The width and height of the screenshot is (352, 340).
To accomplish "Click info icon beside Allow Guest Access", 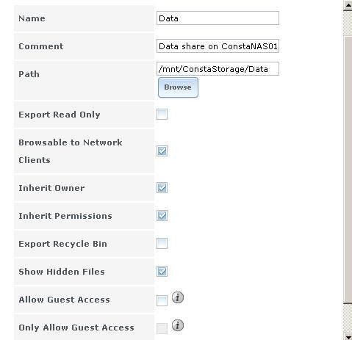I will pyautogui.click(x=178, y=297).
